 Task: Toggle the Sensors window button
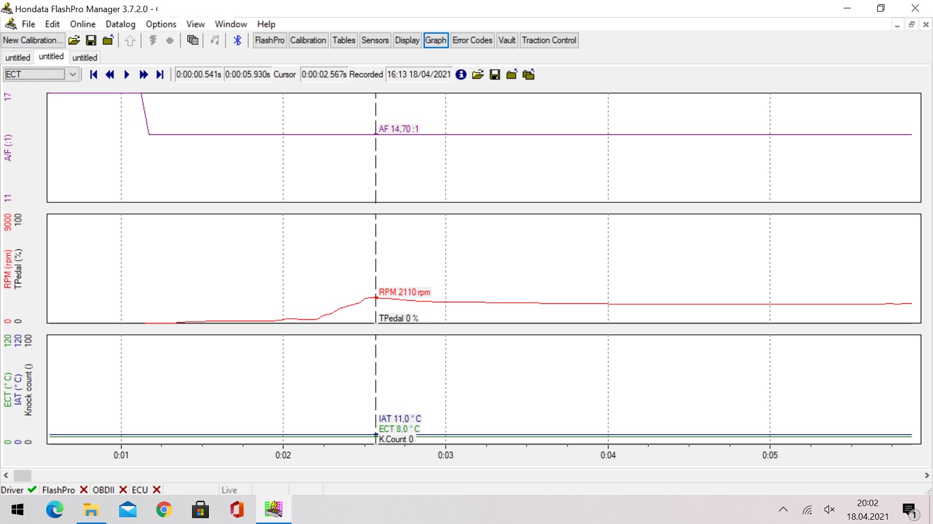pos(375,40)
